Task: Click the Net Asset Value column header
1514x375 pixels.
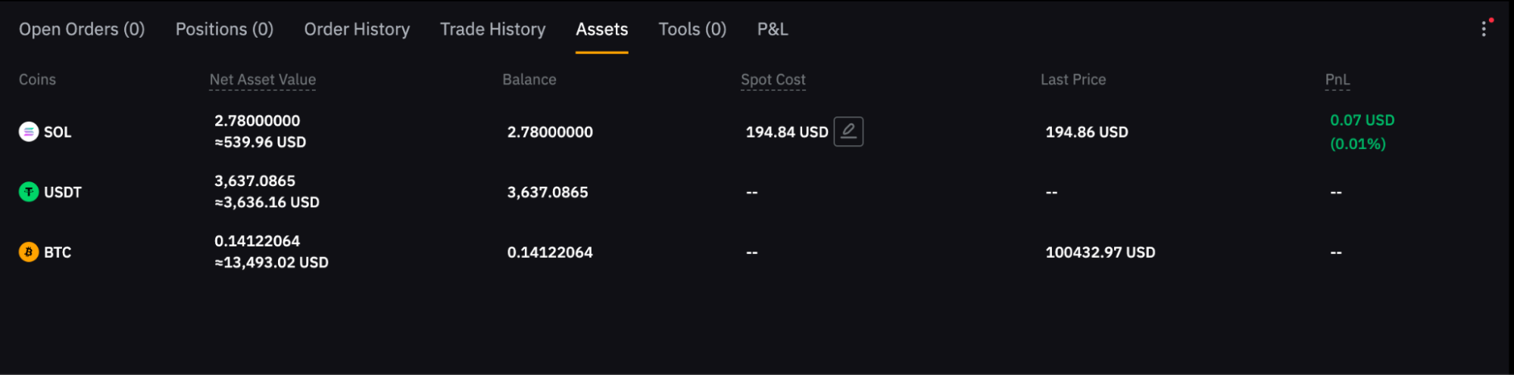Action: click(x=262, y=79)
